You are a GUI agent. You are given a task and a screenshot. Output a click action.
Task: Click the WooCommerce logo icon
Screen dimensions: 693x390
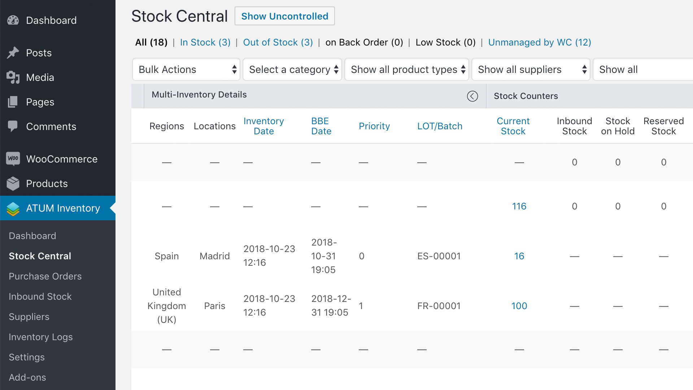click(13, 159)
